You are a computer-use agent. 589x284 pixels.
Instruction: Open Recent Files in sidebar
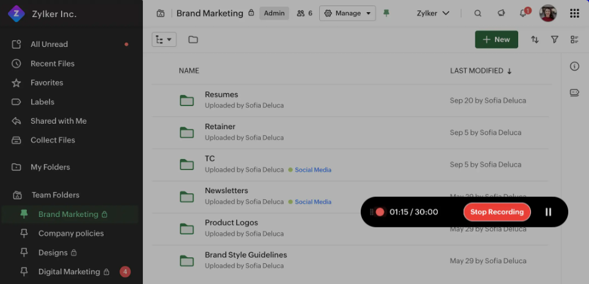tap(52, 63)
